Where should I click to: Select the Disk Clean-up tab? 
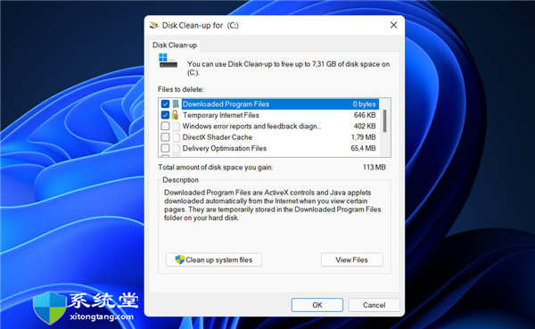[175, 45]
